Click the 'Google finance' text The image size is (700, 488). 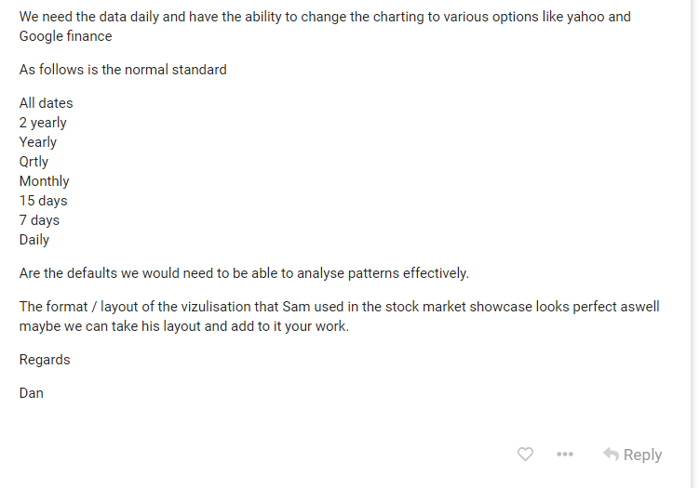tap(65, 36)
